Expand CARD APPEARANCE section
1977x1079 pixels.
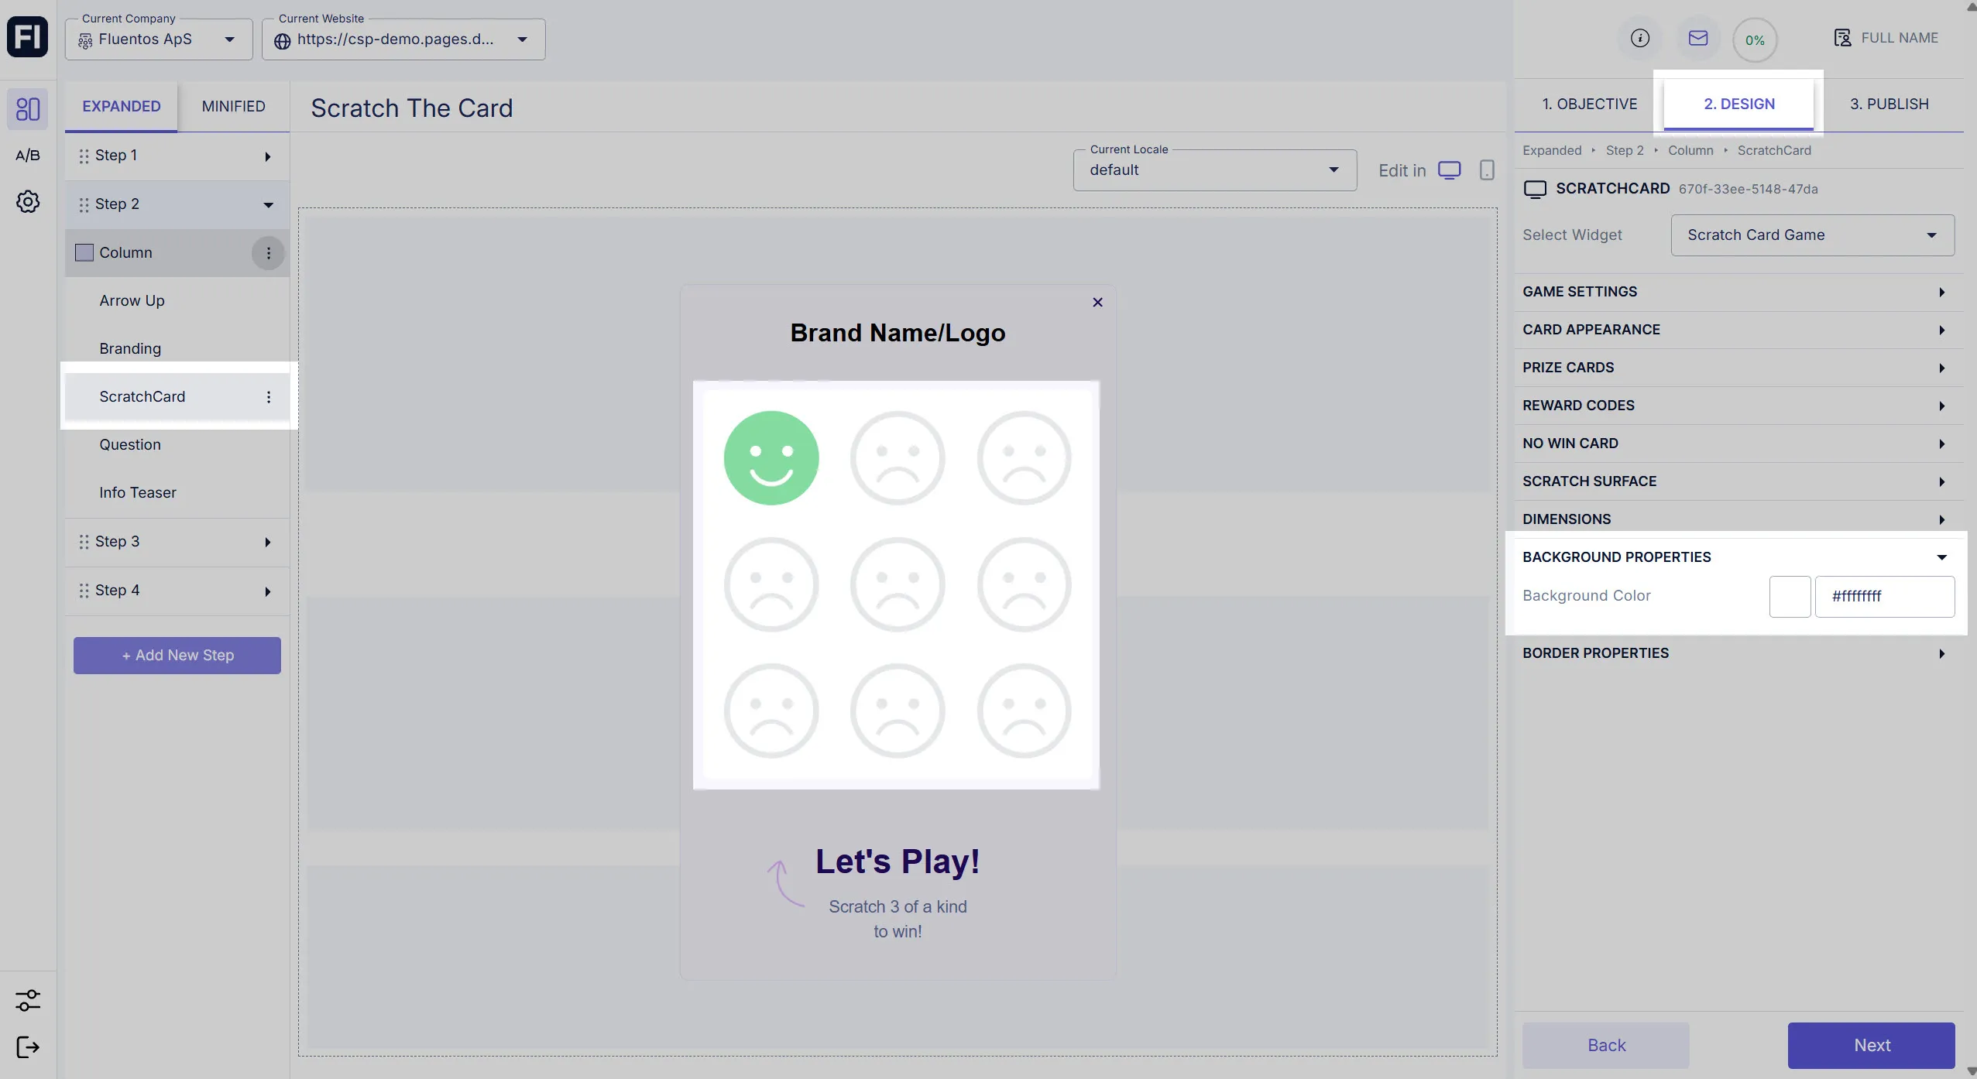click(x=1738, y=330)
